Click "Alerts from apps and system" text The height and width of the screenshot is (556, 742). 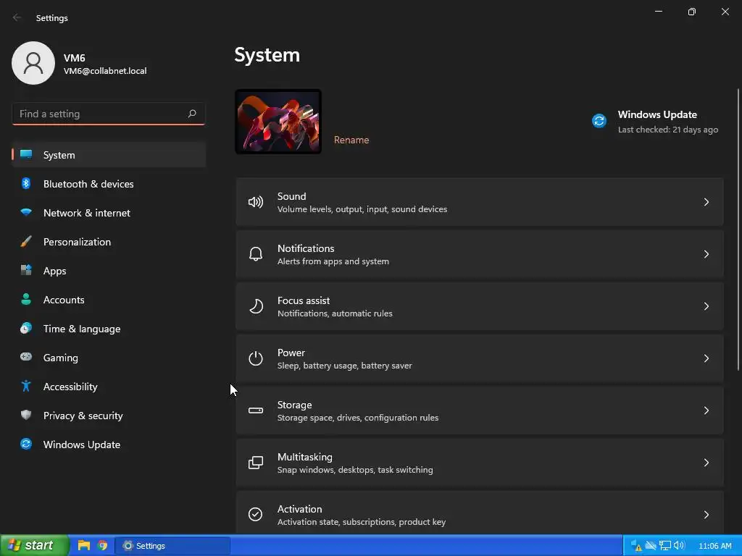pos(333,261)
